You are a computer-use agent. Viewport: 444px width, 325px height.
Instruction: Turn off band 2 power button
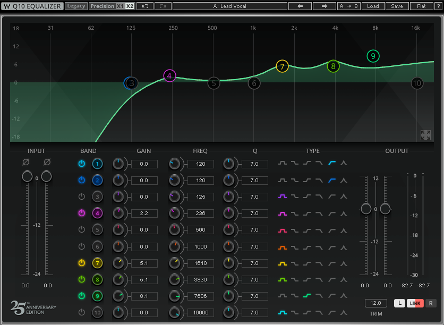click(82, 180)
